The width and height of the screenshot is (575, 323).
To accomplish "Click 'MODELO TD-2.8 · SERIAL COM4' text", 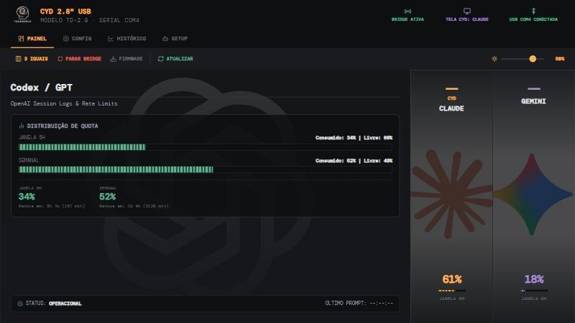I will (x=90, y=21).
